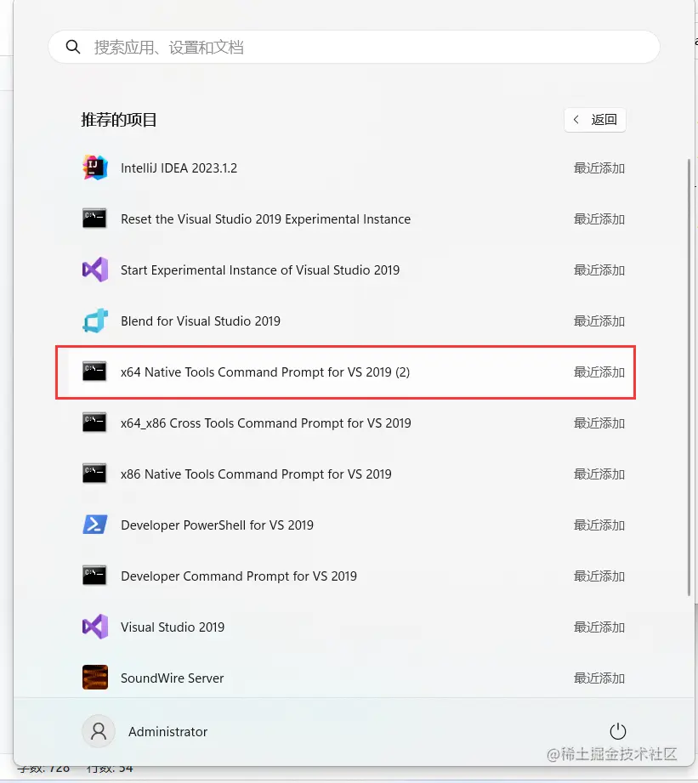Click the x64 Native Tools Command Prompt icon
The width and height of the screenshot is (698, 783).
coord(94,371)
